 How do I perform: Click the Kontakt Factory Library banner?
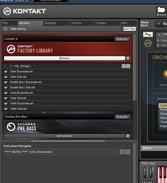(67, 49)
